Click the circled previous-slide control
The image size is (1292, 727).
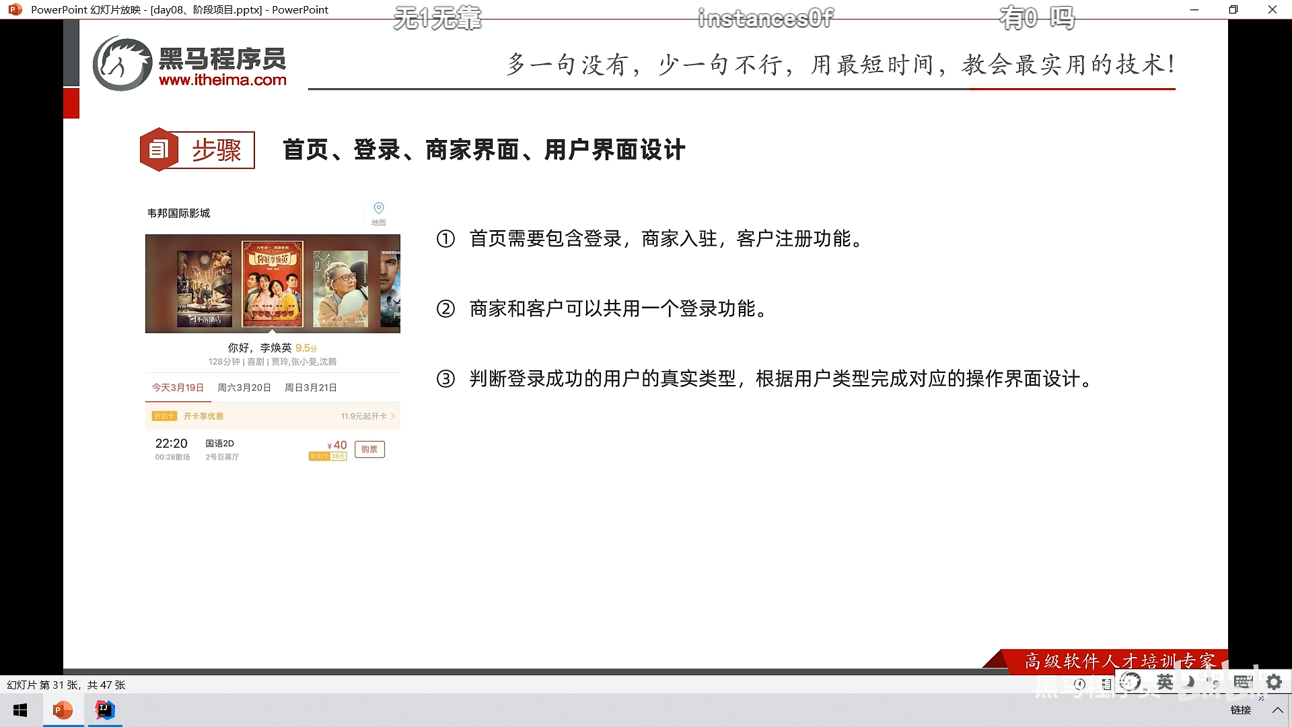[x=1080, y=684]
